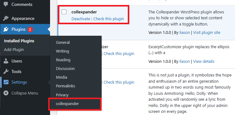Open Installed Plugins in the sidebar
This screenshot has width=235, height=115.
[x=19, y=41]
